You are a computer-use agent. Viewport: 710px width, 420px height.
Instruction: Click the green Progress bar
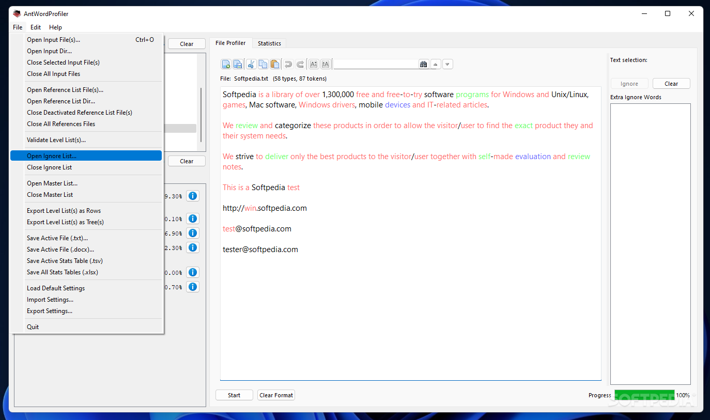coord(644,395)
